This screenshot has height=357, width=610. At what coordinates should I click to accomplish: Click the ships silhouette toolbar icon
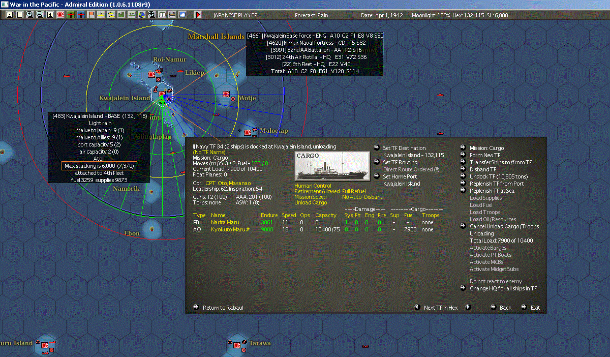tap(131, 15)
